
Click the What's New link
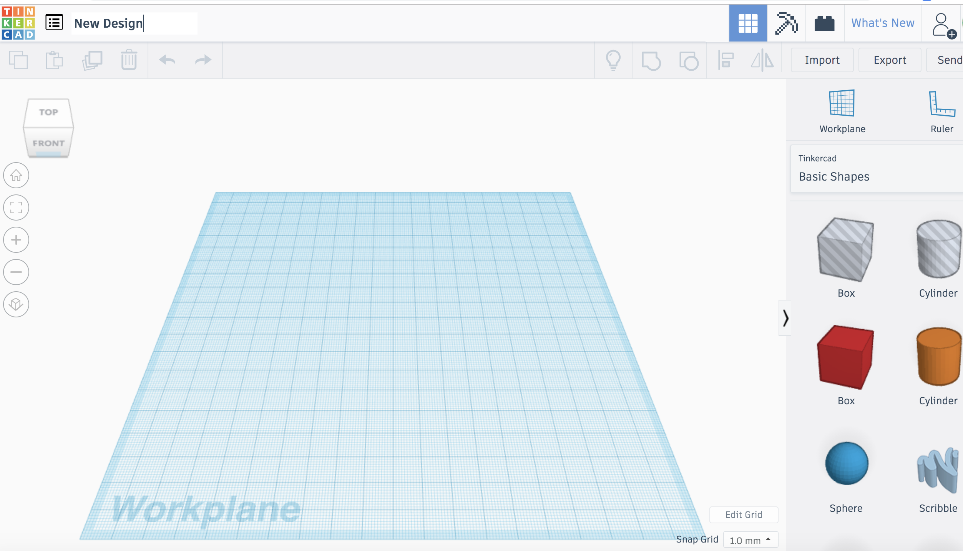[x=883, y=23]
